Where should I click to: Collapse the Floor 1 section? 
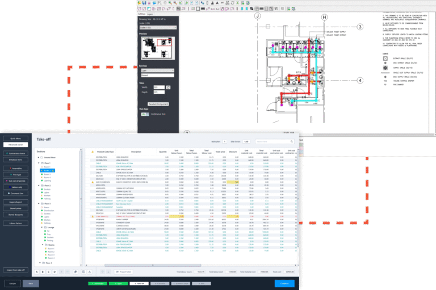(x=39, y=163)
